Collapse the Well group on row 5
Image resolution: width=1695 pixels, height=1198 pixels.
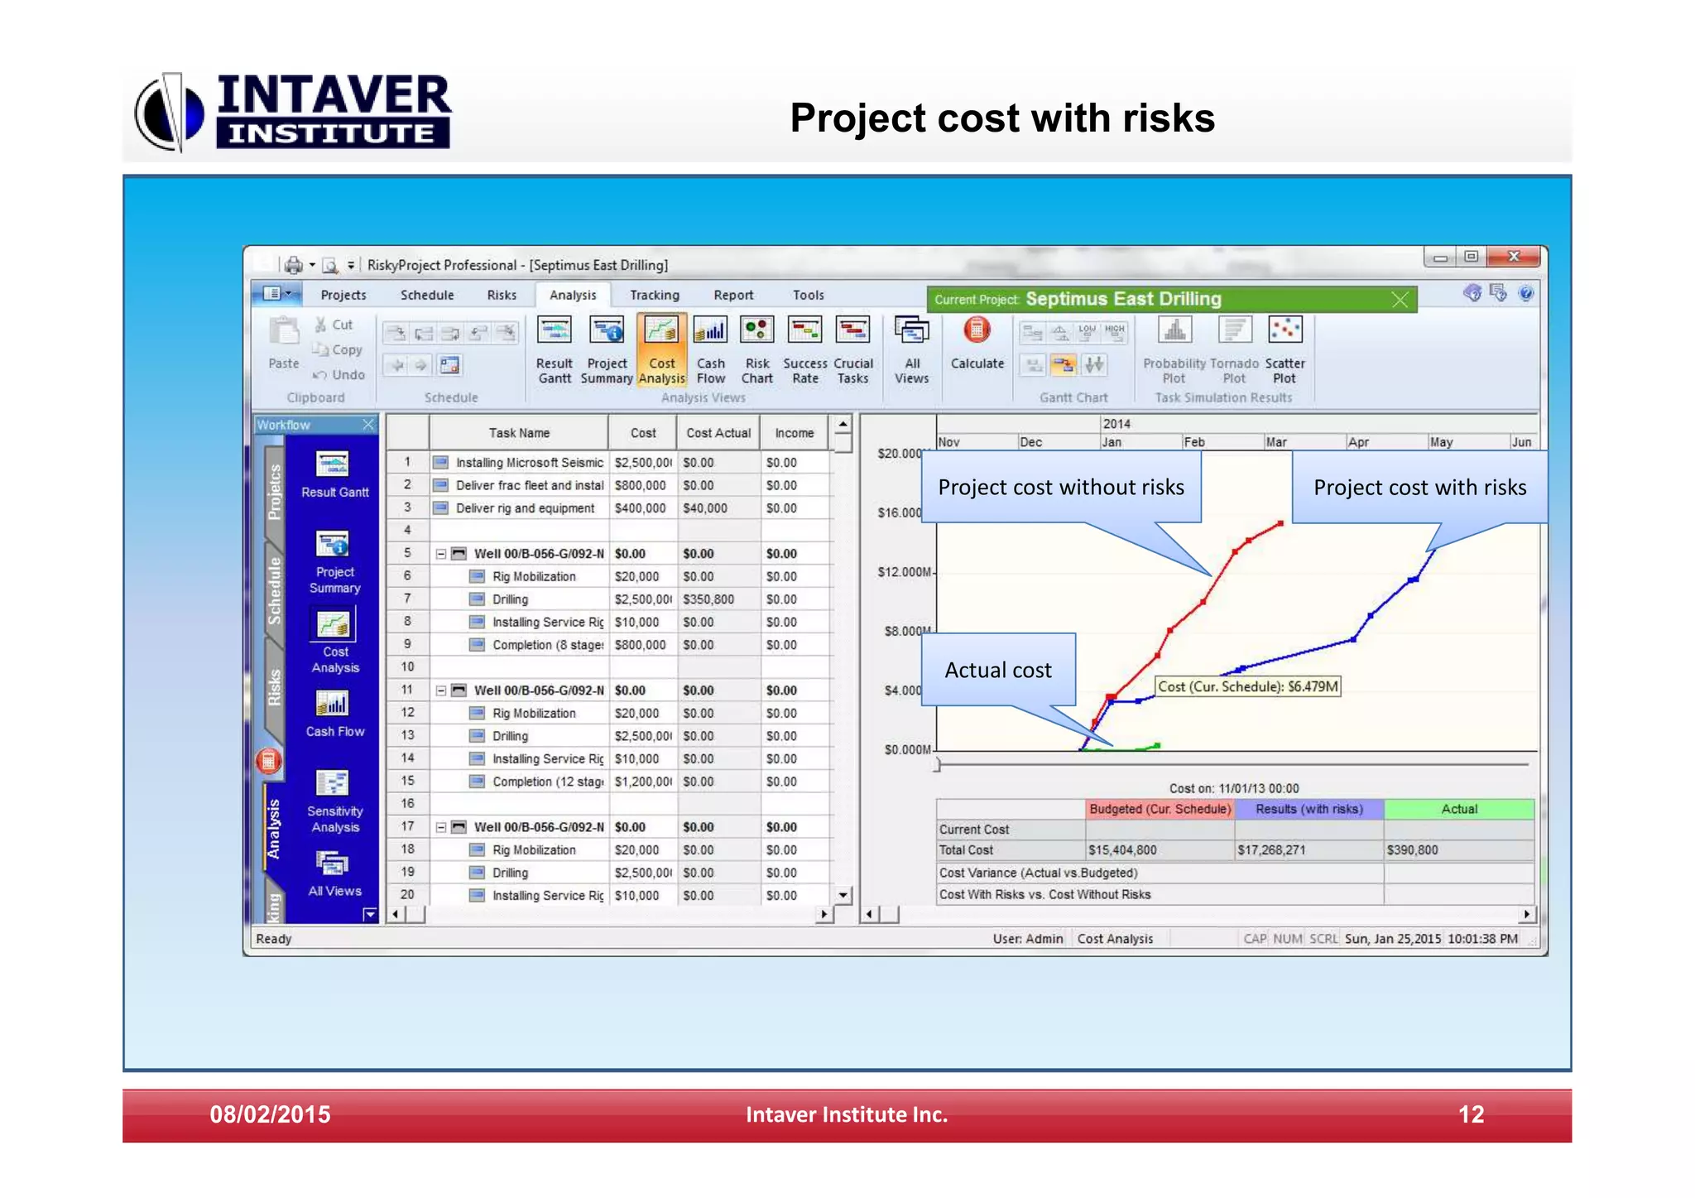click(441, 554)
